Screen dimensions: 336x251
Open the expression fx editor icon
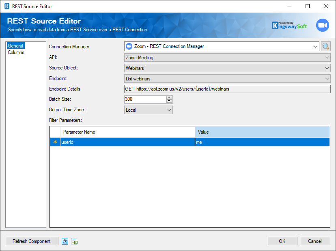[65, 241]
